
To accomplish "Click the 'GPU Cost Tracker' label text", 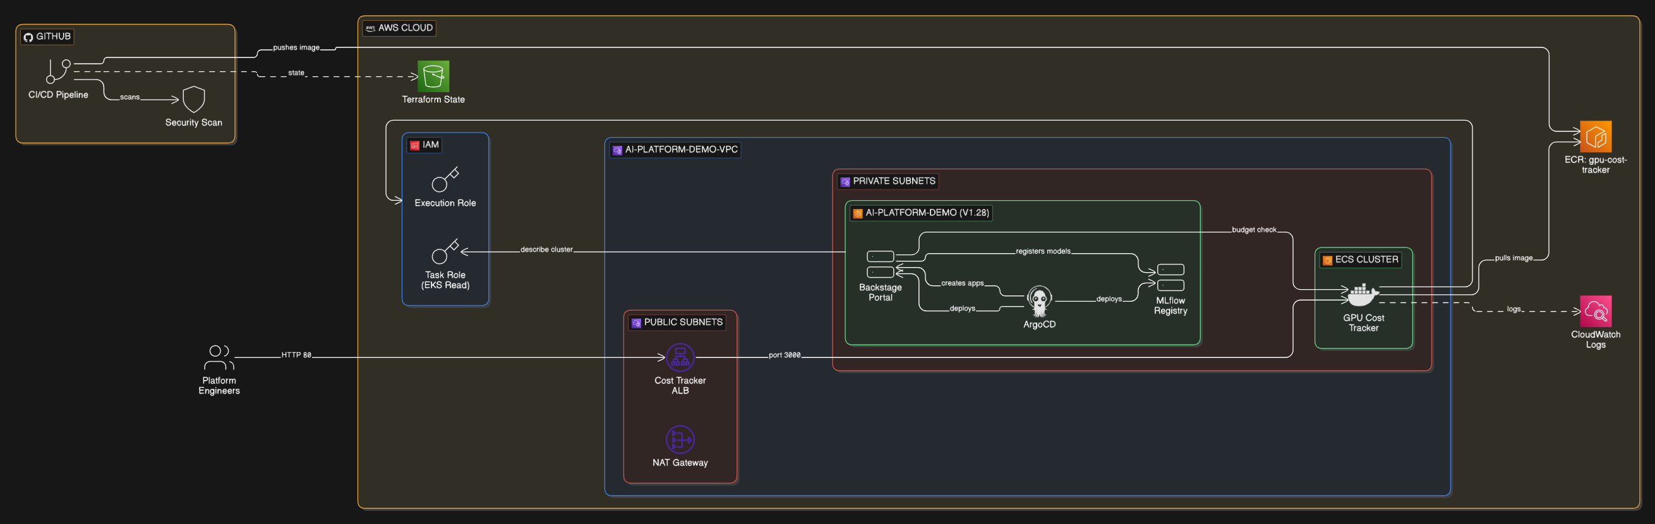I will 1363,323.
